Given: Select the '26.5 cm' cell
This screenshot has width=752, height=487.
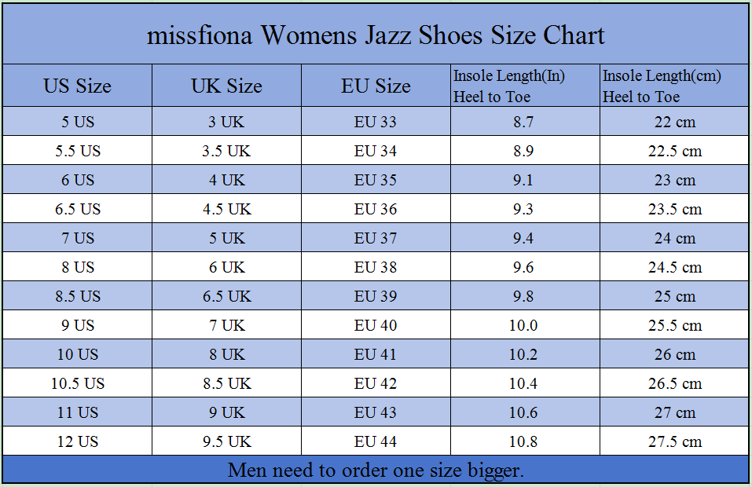Looking at the screenshot, I should [675, 383].
